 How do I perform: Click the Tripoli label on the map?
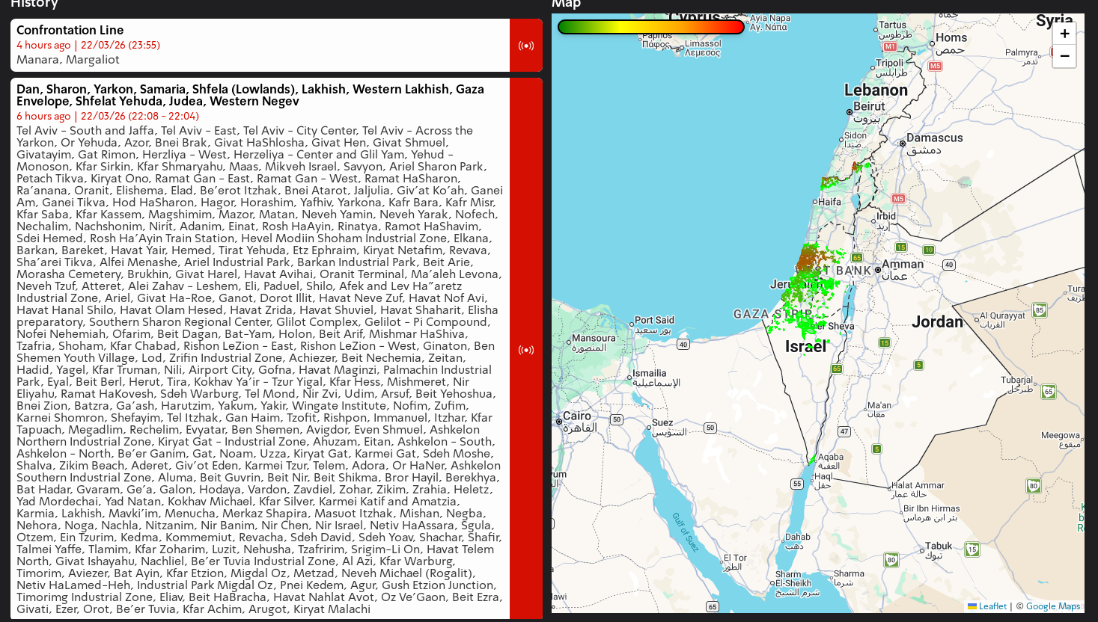pyautogui.click(x=891, y=68)
